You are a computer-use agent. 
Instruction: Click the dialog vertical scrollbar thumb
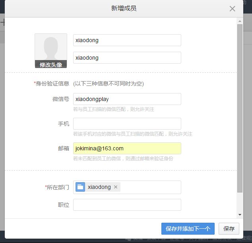[240, 108]
